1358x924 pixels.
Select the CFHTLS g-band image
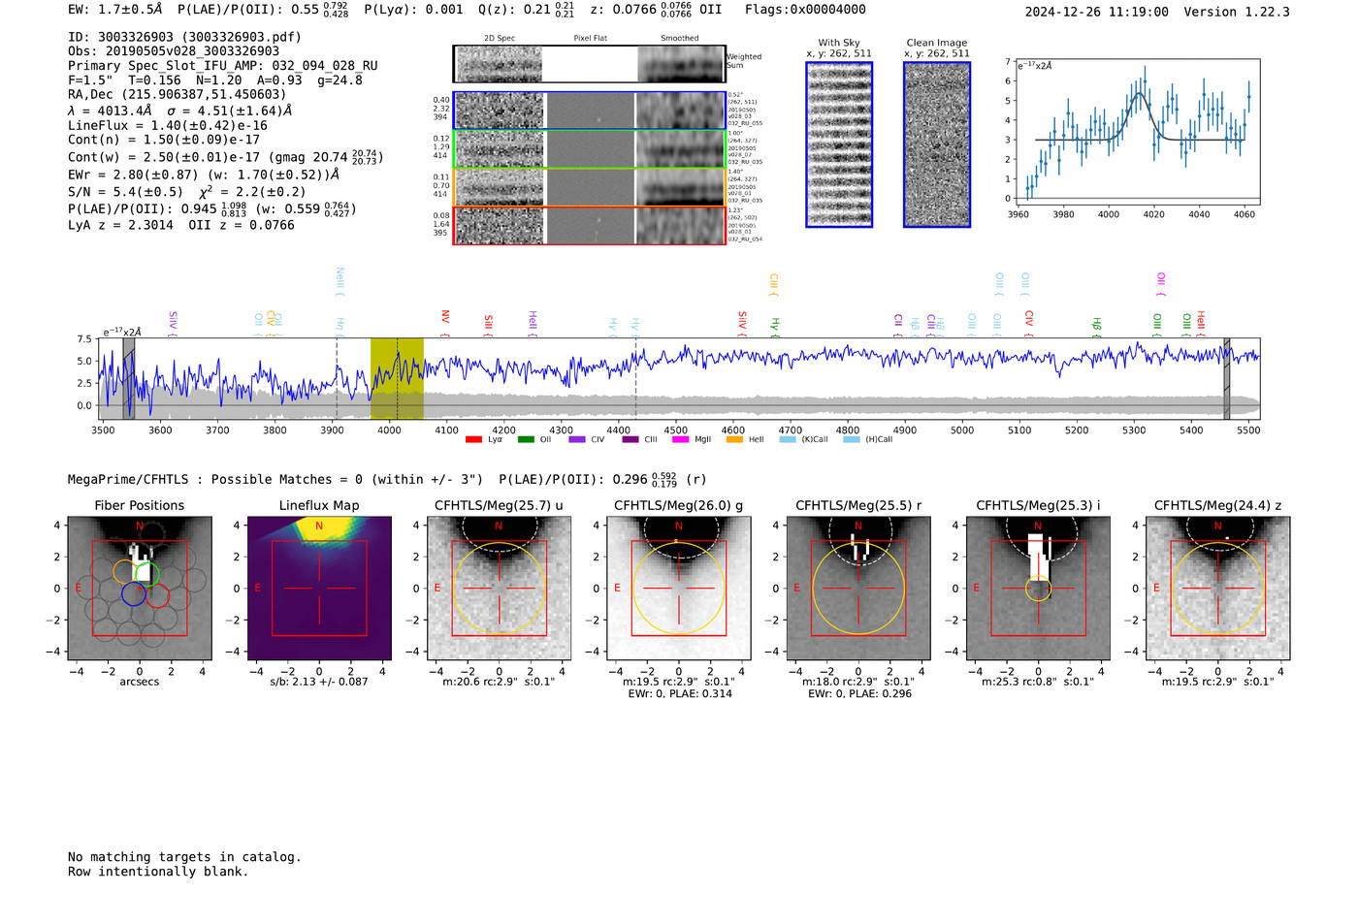click(679, 589)
